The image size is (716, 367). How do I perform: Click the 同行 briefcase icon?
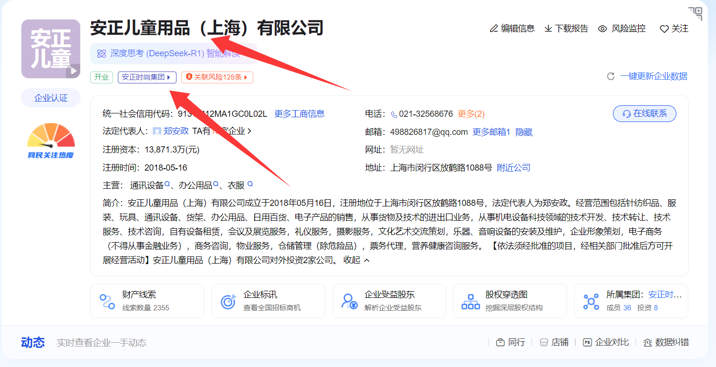pos(500,343)
